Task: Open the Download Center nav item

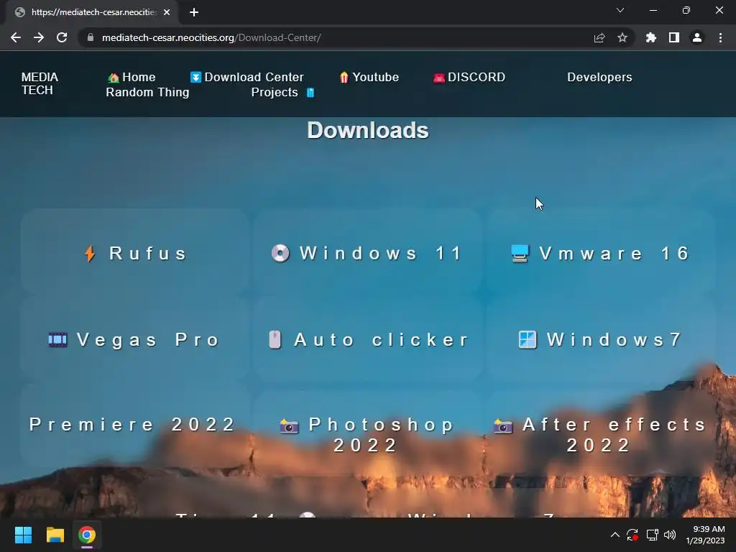Action: click(247, 77)
